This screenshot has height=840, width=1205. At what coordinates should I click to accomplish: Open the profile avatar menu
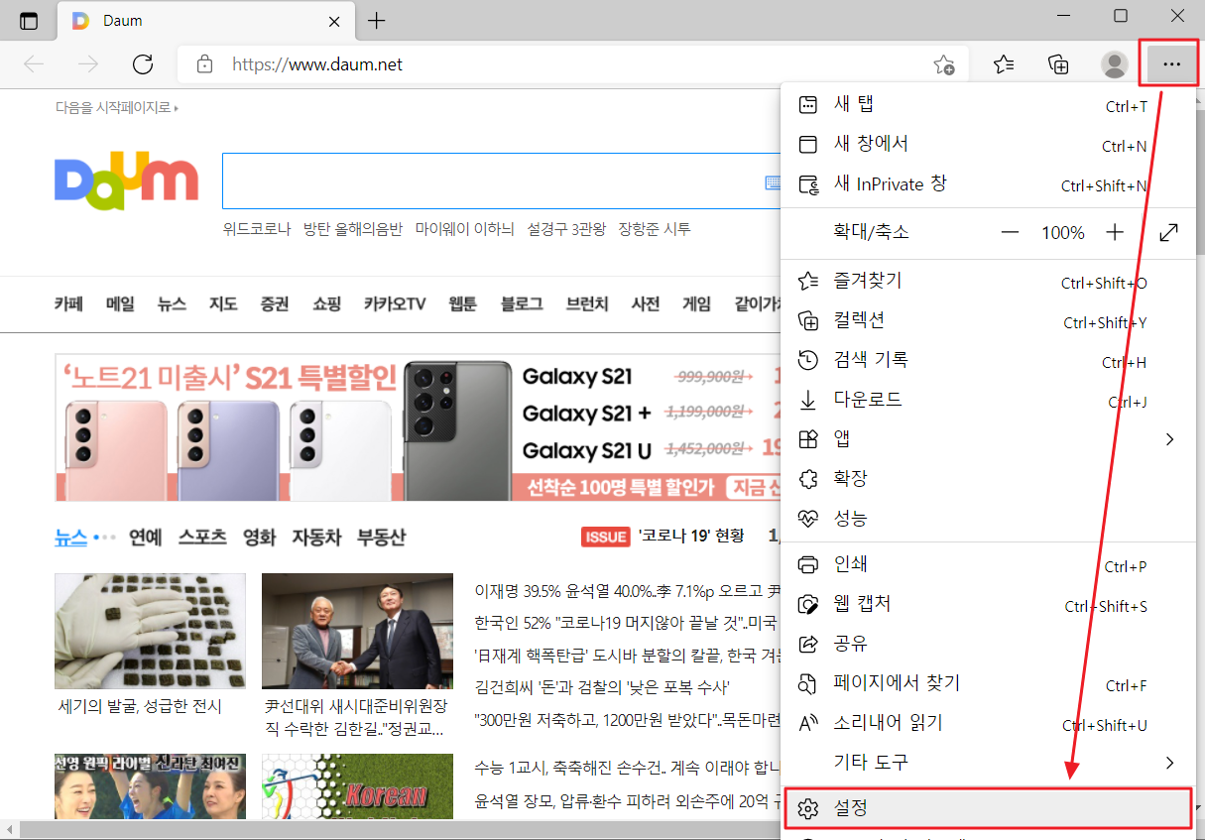(x=1115, y=64)
